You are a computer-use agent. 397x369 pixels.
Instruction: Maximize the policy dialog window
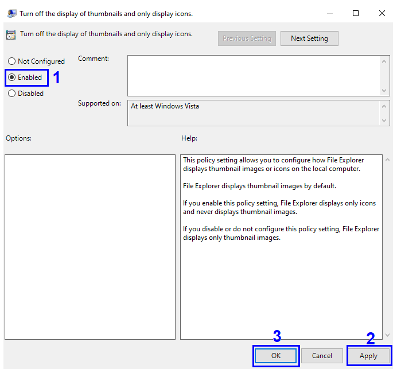(356, 13)
